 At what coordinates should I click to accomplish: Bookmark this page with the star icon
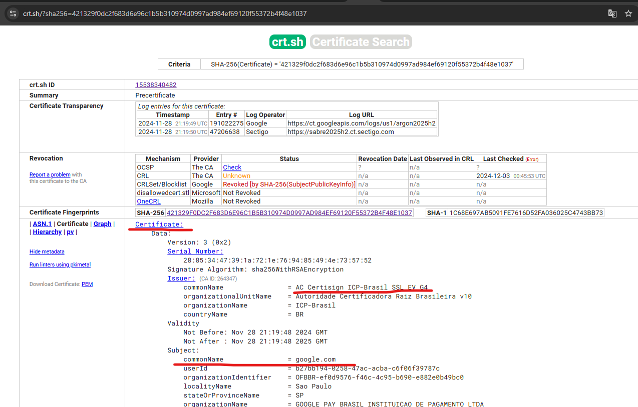click(x=628, y=13)
